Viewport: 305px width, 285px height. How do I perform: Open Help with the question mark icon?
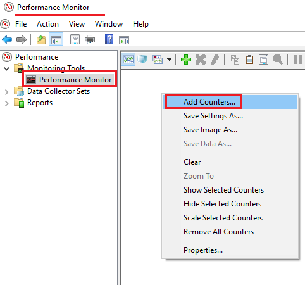point(109,39)
